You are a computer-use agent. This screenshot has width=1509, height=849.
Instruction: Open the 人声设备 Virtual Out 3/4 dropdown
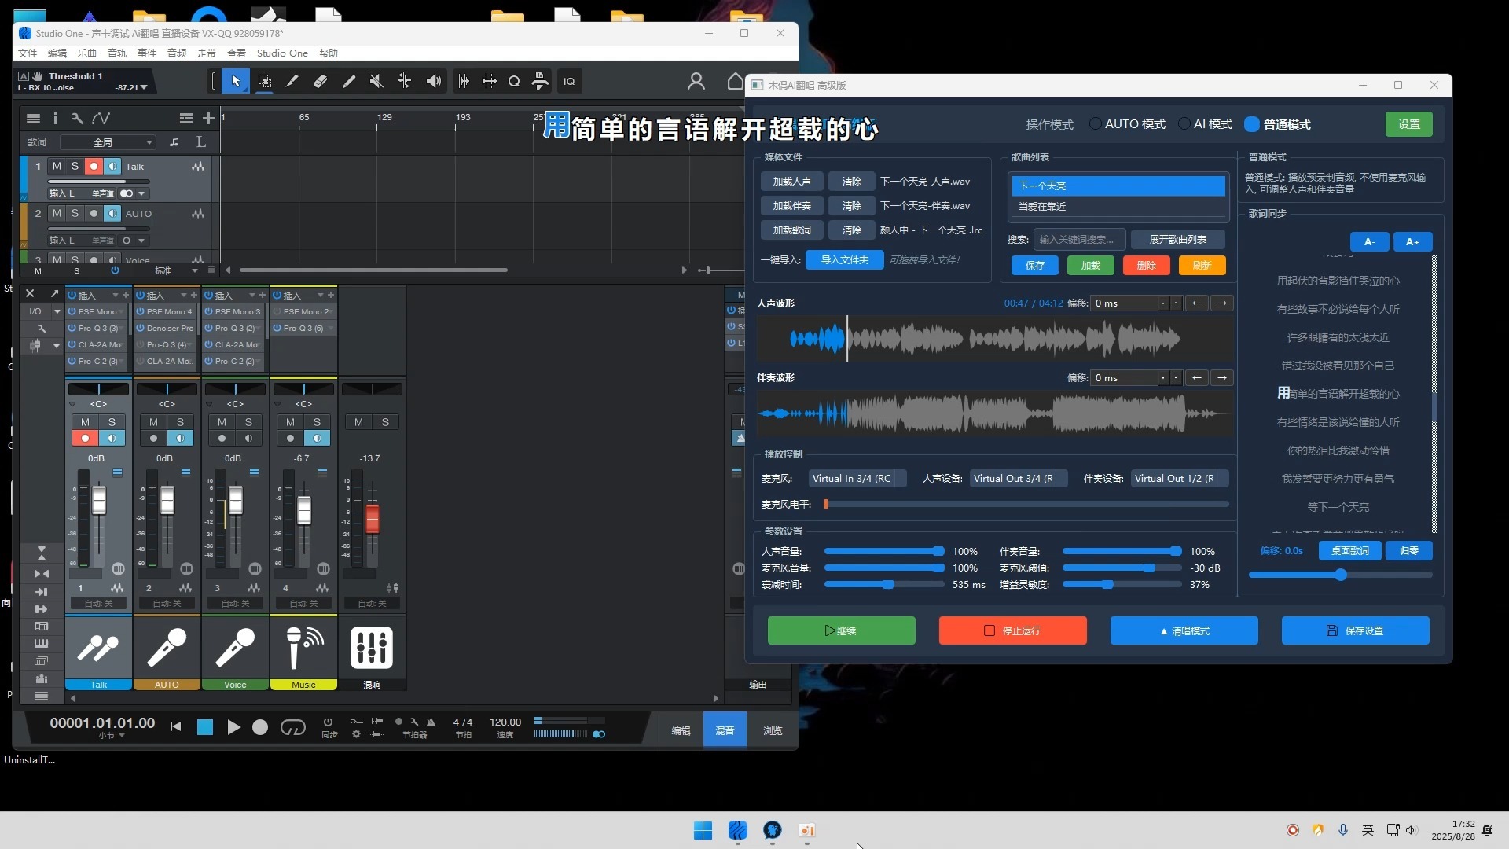point(1019,478)
